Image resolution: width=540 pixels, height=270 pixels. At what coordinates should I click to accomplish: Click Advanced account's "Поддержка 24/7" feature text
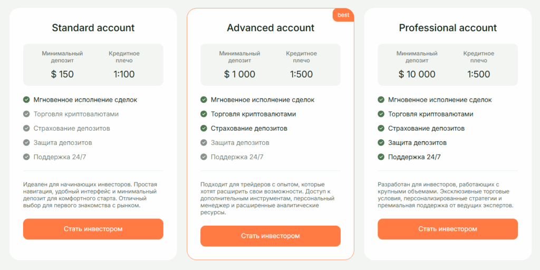tap(237, 157)
